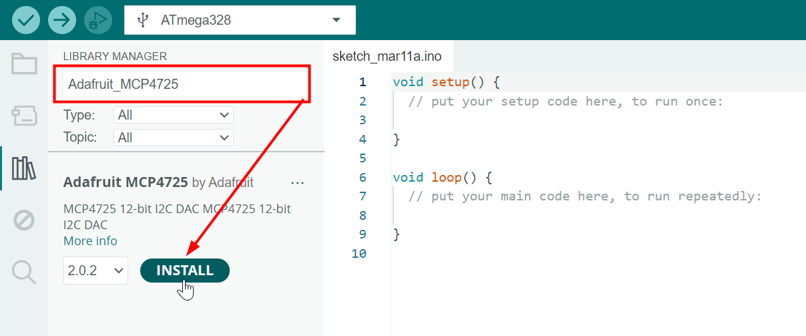Click line number 5 in the gutter

click(x=363, y=158)
